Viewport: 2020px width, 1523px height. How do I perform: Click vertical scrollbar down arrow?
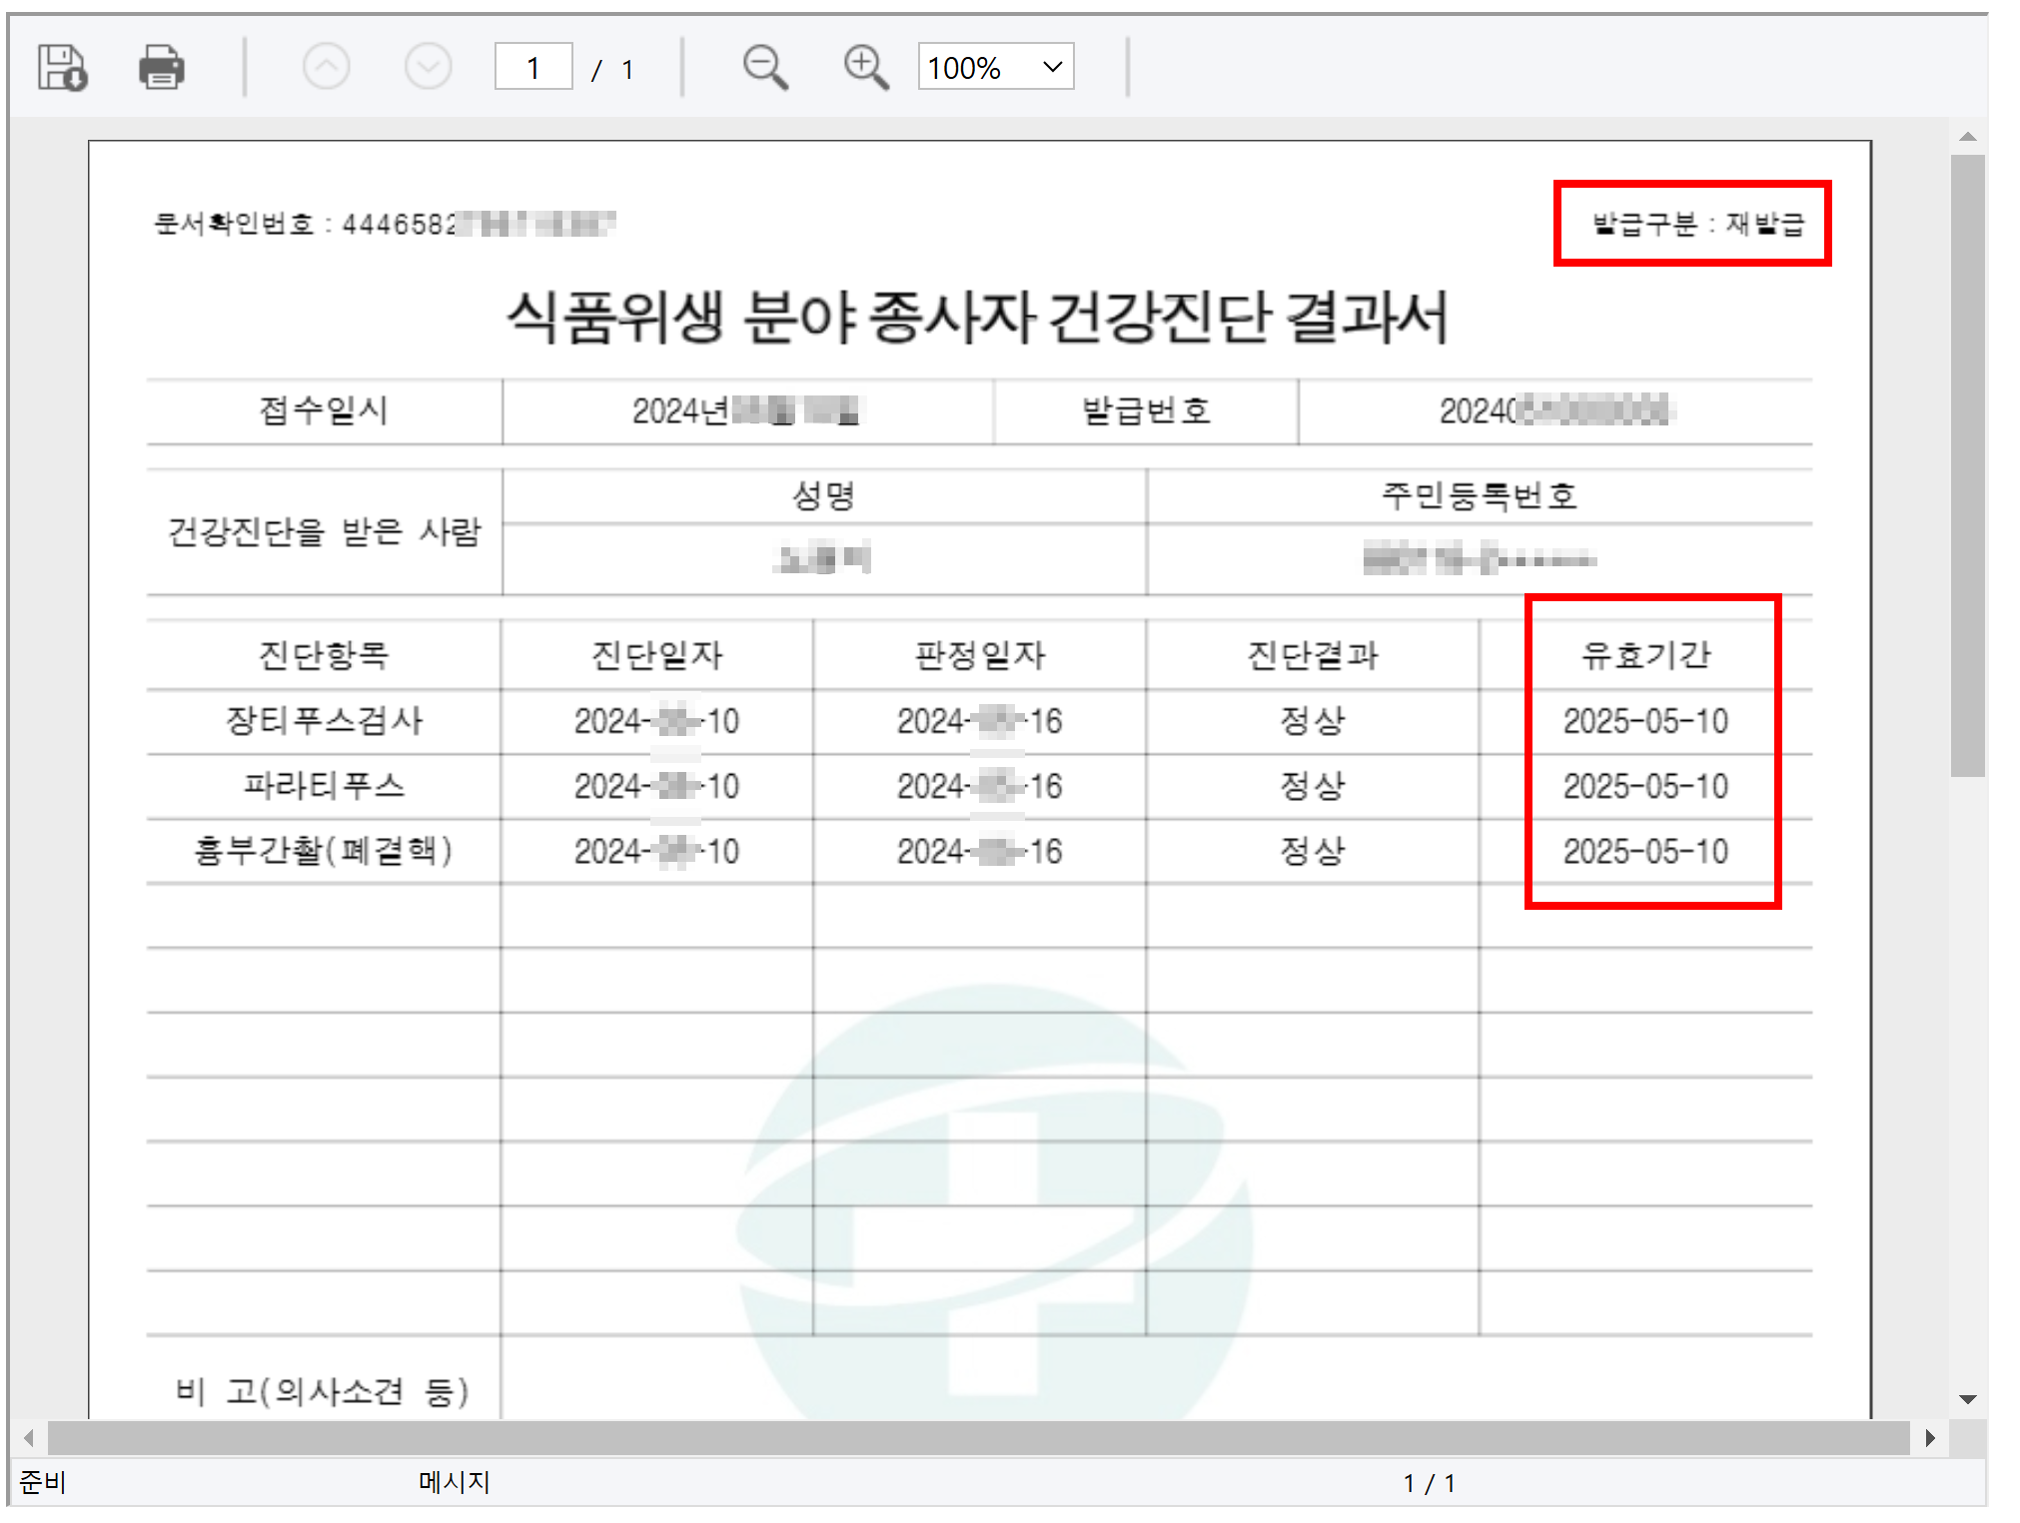1967,1399
